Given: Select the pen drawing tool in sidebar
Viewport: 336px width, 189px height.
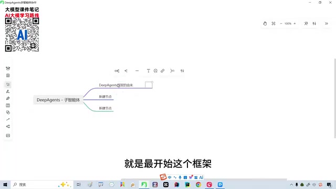Looking at the screenshot, I should [8, 91].
